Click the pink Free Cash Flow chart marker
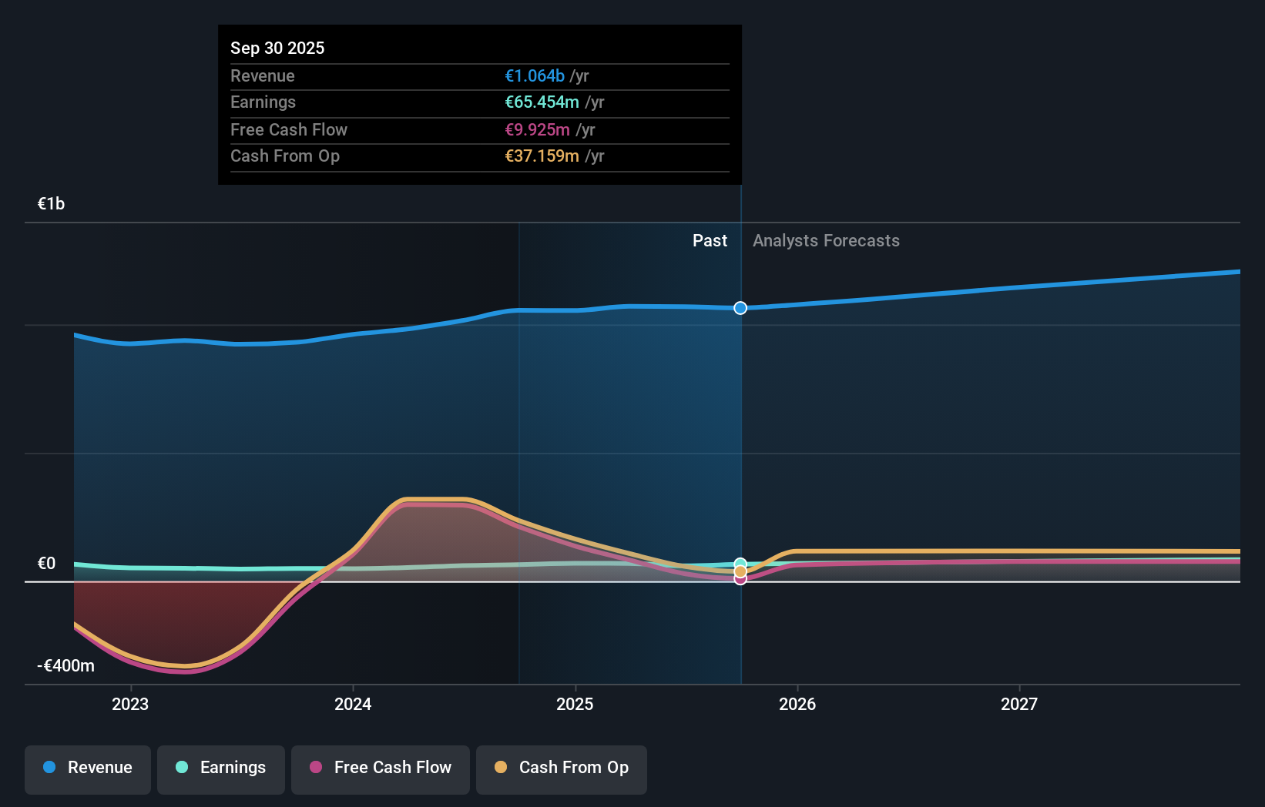This screenshot has width=1265, height=807. click(x=740, y=579)
